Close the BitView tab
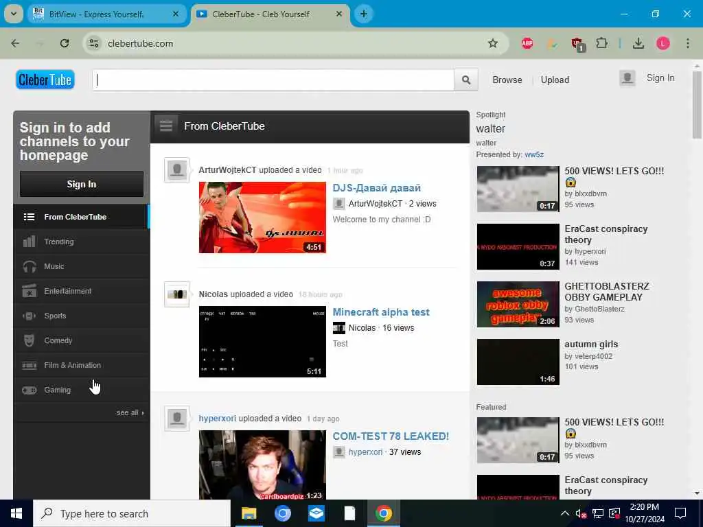 [176, 14]
